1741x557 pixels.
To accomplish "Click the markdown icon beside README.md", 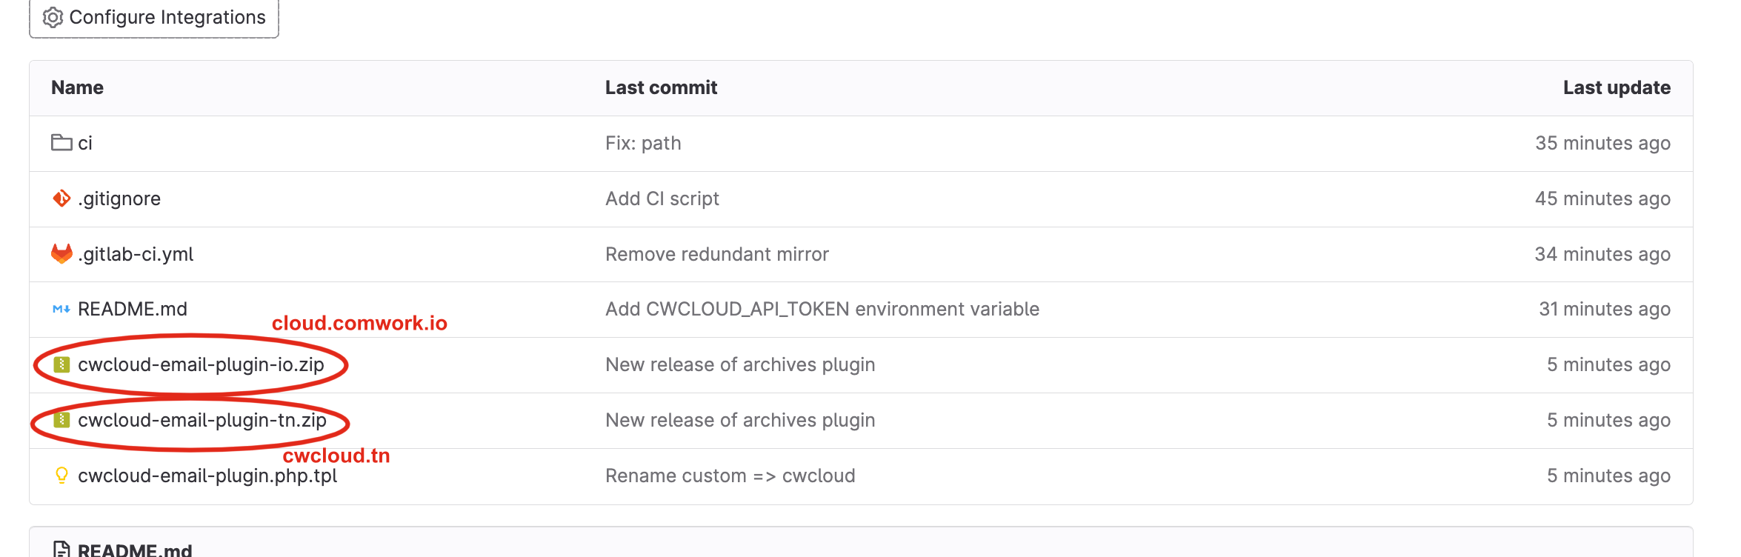I will 61,309.
